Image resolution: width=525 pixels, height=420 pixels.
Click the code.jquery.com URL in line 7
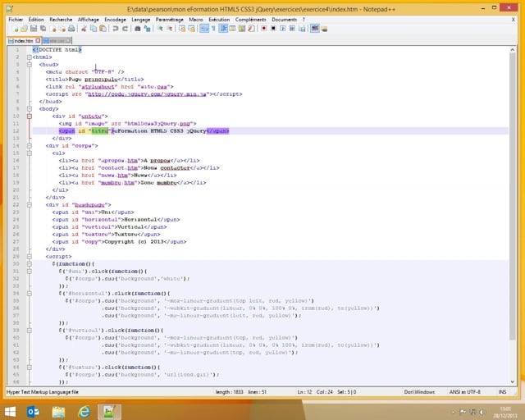[x=148, y=94]
